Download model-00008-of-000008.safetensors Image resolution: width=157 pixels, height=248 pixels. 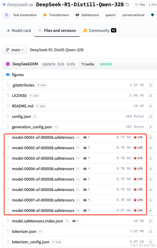(151, 210)
